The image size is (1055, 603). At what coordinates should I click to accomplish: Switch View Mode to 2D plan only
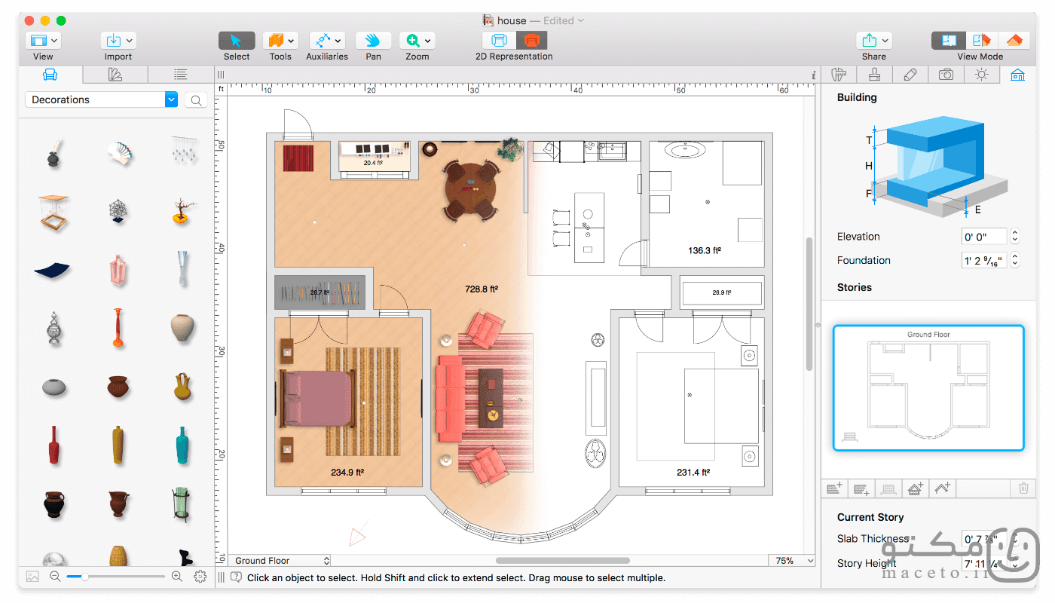(949, 41)
